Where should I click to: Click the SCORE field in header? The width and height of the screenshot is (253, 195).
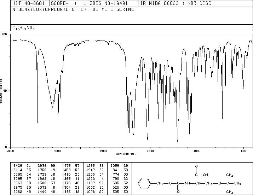click(69, 3)
